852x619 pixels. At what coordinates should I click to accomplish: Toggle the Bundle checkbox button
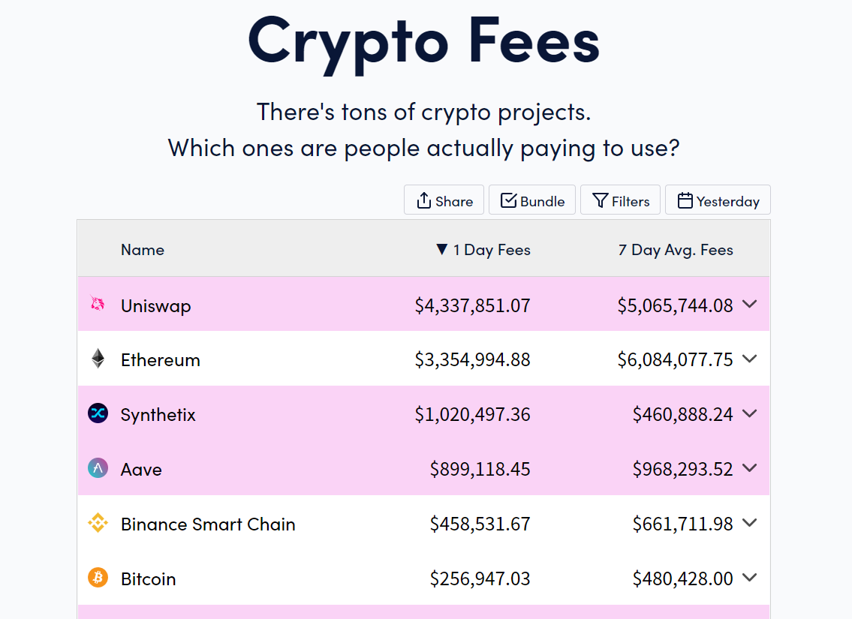tap(532, 200)
